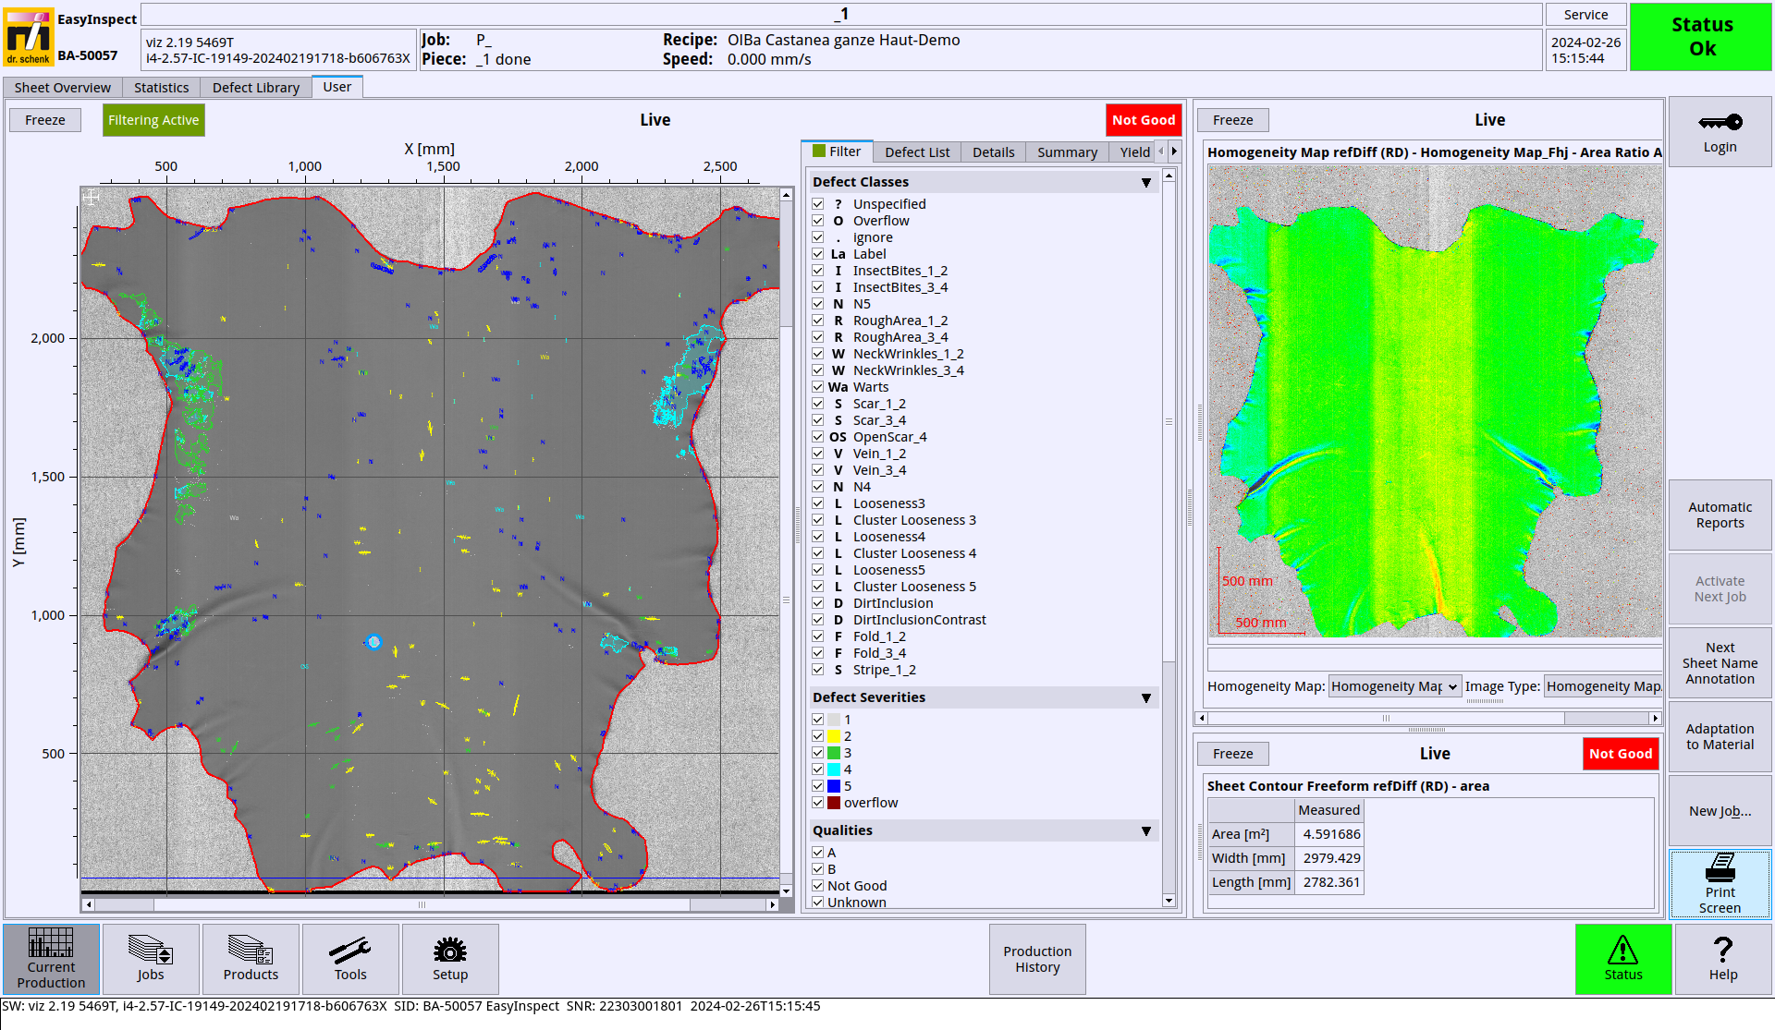Collapse the Defect Severities section
Image resolution: width=1775 pixels, height=1030 pixels.
[1146, 698]
